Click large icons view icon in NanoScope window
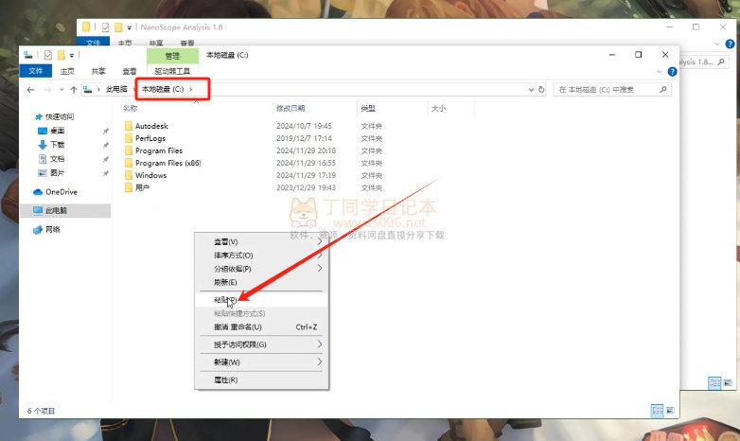Viewport: 740px width, 441px height. point(728,382)
